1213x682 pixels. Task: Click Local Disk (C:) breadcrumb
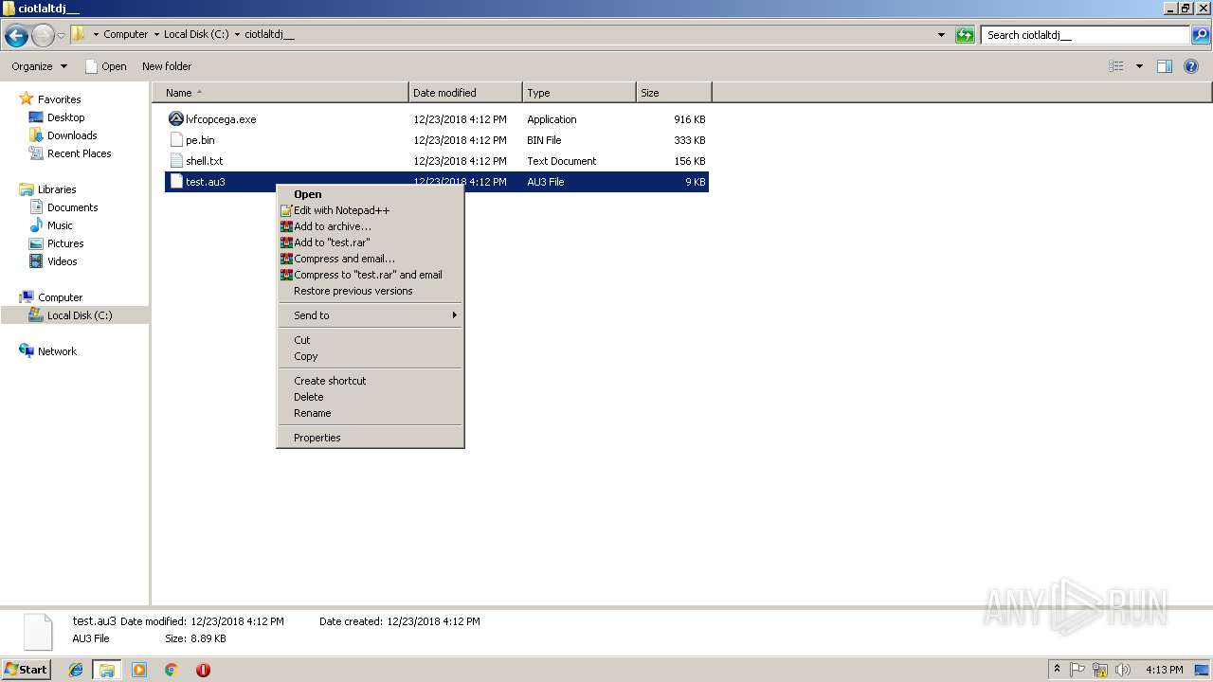[196, 35]
